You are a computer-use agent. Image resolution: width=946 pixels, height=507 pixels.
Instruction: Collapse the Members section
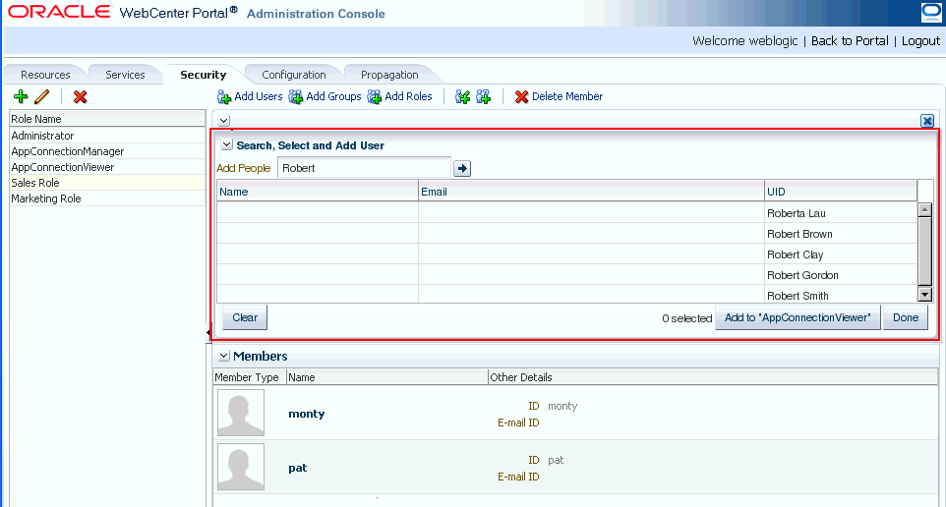(x=223, y=356)
